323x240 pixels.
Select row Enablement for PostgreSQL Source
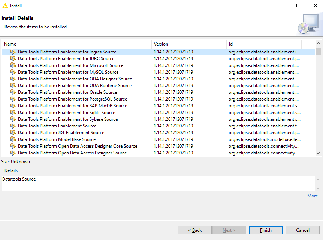coord(159,99)
